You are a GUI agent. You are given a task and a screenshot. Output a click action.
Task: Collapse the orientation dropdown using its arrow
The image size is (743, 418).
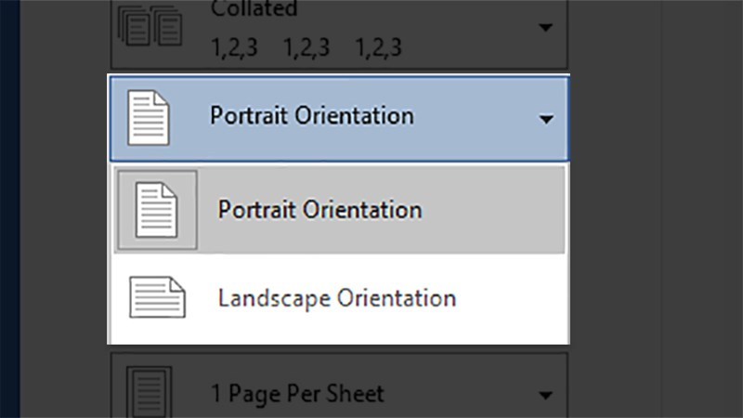546,119
